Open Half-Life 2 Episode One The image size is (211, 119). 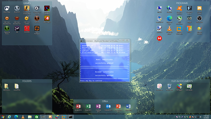pos(7,20)
